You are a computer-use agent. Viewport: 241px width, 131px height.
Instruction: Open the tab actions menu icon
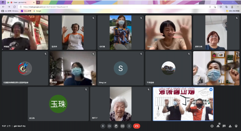click(x=3, y=2)
